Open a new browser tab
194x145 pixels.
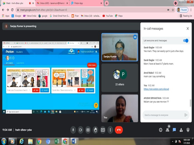107,3
